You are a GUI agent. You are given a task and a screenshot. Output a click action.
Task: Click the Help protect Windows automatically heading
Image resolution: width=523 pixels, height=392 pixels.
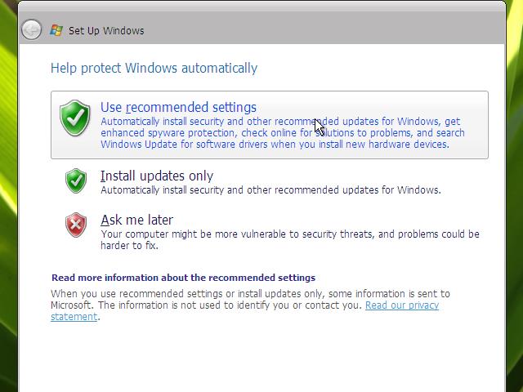coord(154,69)
